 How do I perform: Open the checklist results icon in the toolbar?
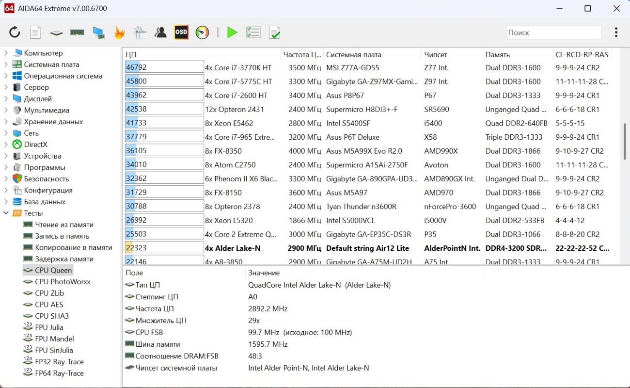pyautogui.click(x=253, y=32)
